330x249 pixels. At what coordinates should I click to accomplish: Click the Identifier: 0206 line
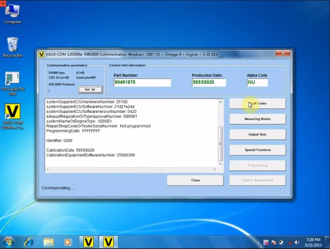(x=59, y=141)
